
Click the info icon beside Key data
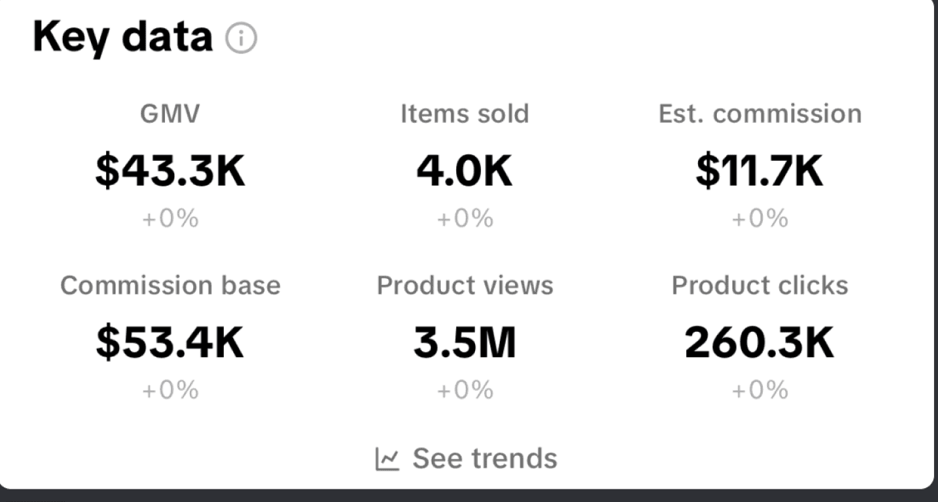[x=241, y=39]
